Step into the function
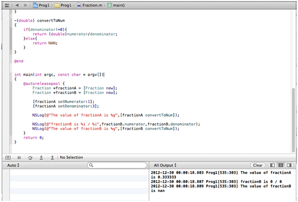The height and width of the screenshot is (202, 298). (x=41, y=157)
